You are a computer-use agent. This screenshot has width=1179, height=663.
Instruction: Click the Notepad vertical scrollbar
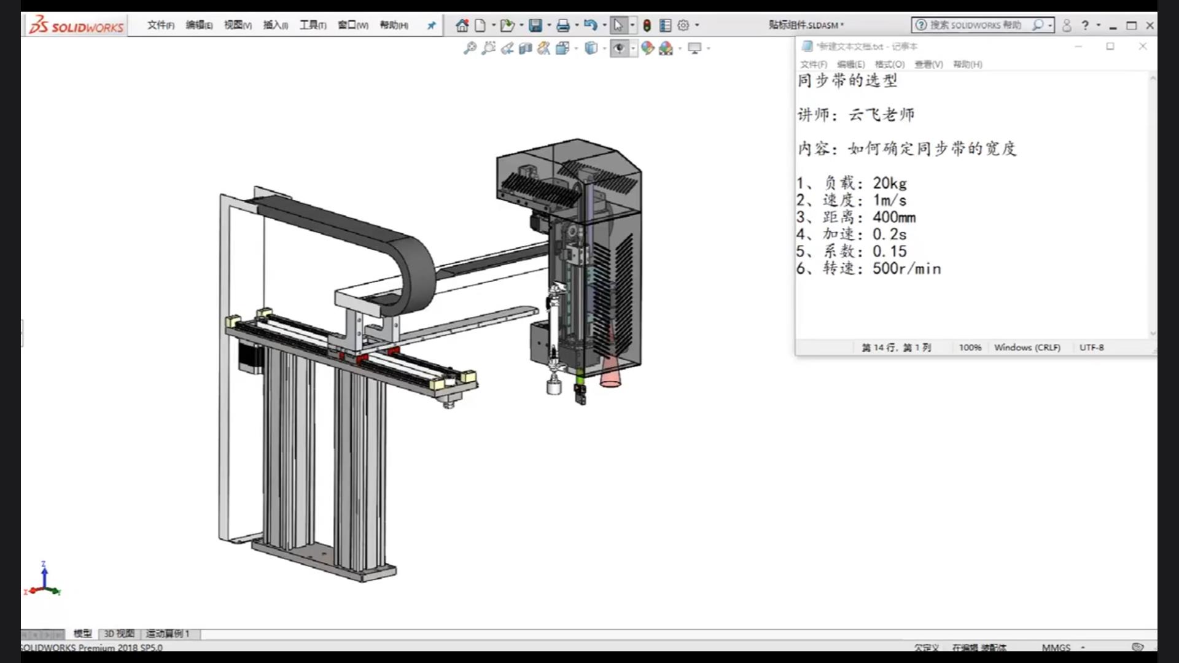point(1153,206)
